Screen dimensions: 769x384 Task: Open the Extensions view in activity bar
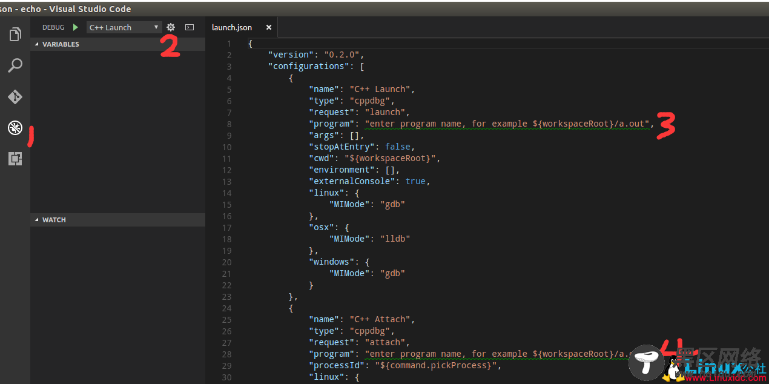[15, 159]
